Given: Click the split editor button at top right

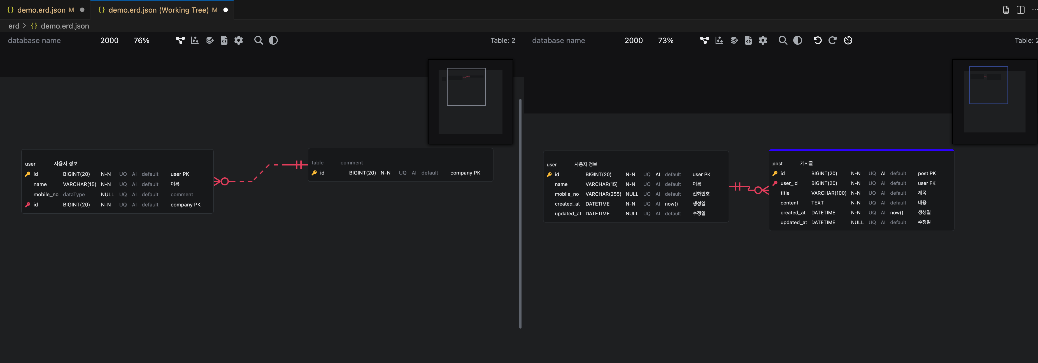Looking at the screenshot, I should coord(1020,10).
